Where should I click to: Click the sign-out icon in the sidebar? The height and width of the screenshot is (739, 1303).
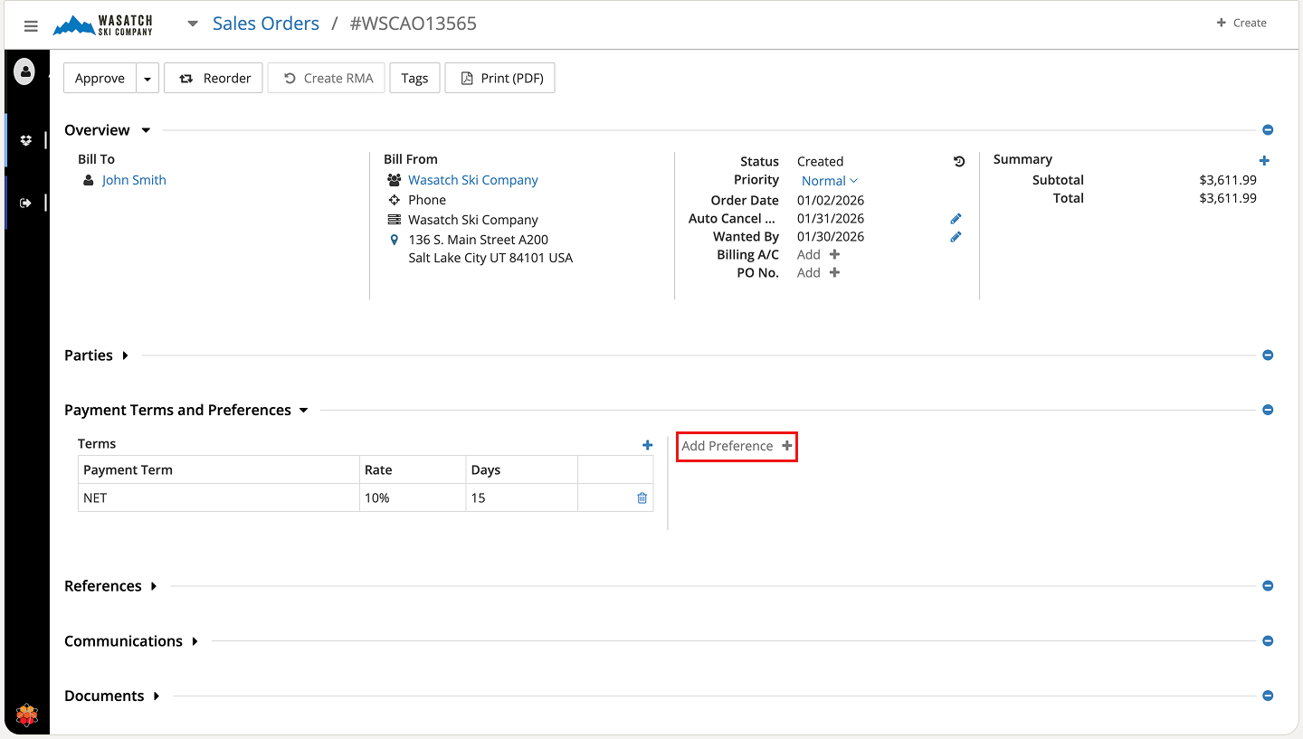(x=25, y=203)
